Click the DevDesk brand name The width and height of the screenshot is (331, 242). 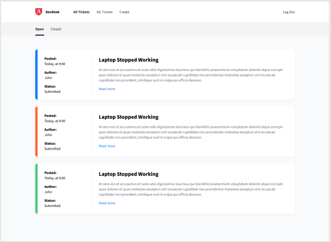tap(52, 12)
